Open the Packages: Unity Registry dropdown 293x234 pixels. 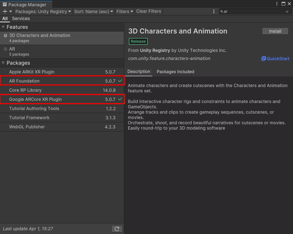tap(43, 11)
